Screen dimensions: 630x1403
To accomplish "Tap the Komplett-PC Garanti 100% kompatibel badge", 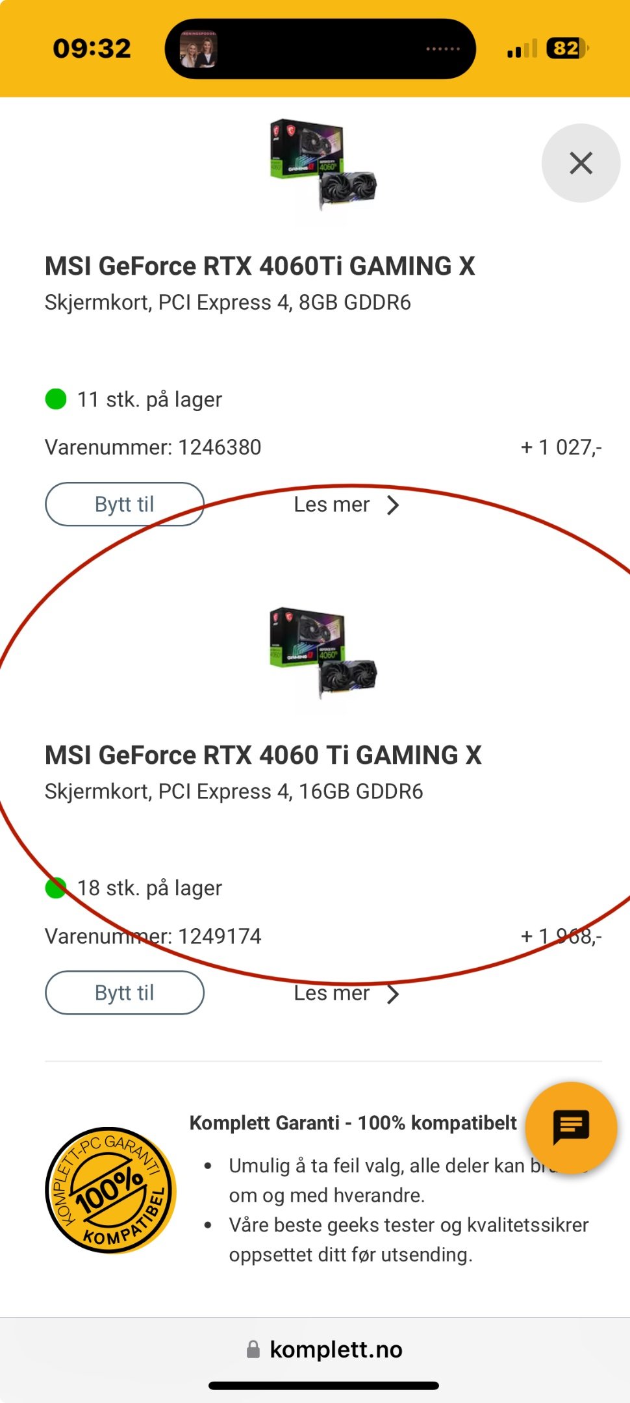I will (x=110, y=1190).
